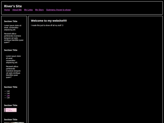Open the Home link in navigation
This screenshot has width=164, height=123.
pyautogui.click(x=7, y=10)
